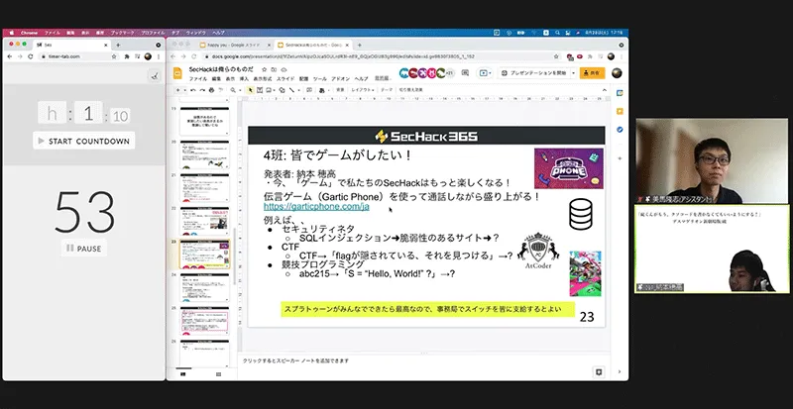793x409 pixels.
Task: Open Keep icon in right side panel
Action: click(620, 111)
